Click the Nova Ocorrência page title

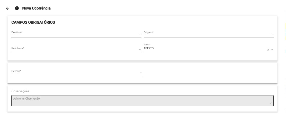(x=36, y=8)
